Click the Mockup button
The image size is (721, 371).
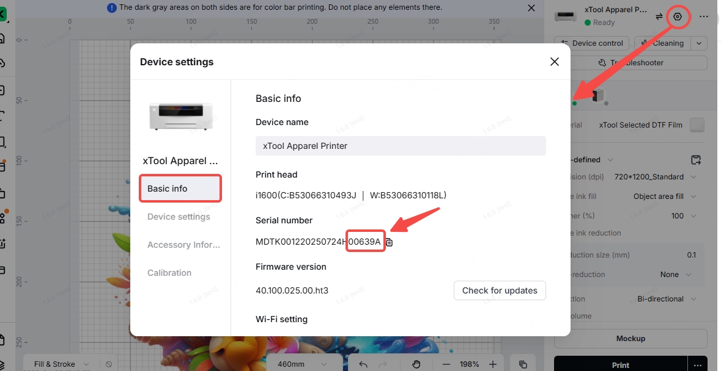[631, 339]
